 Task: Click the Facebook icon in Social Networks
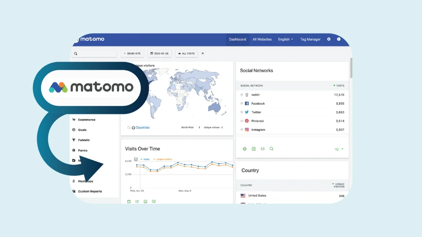[x=247, y=104]
